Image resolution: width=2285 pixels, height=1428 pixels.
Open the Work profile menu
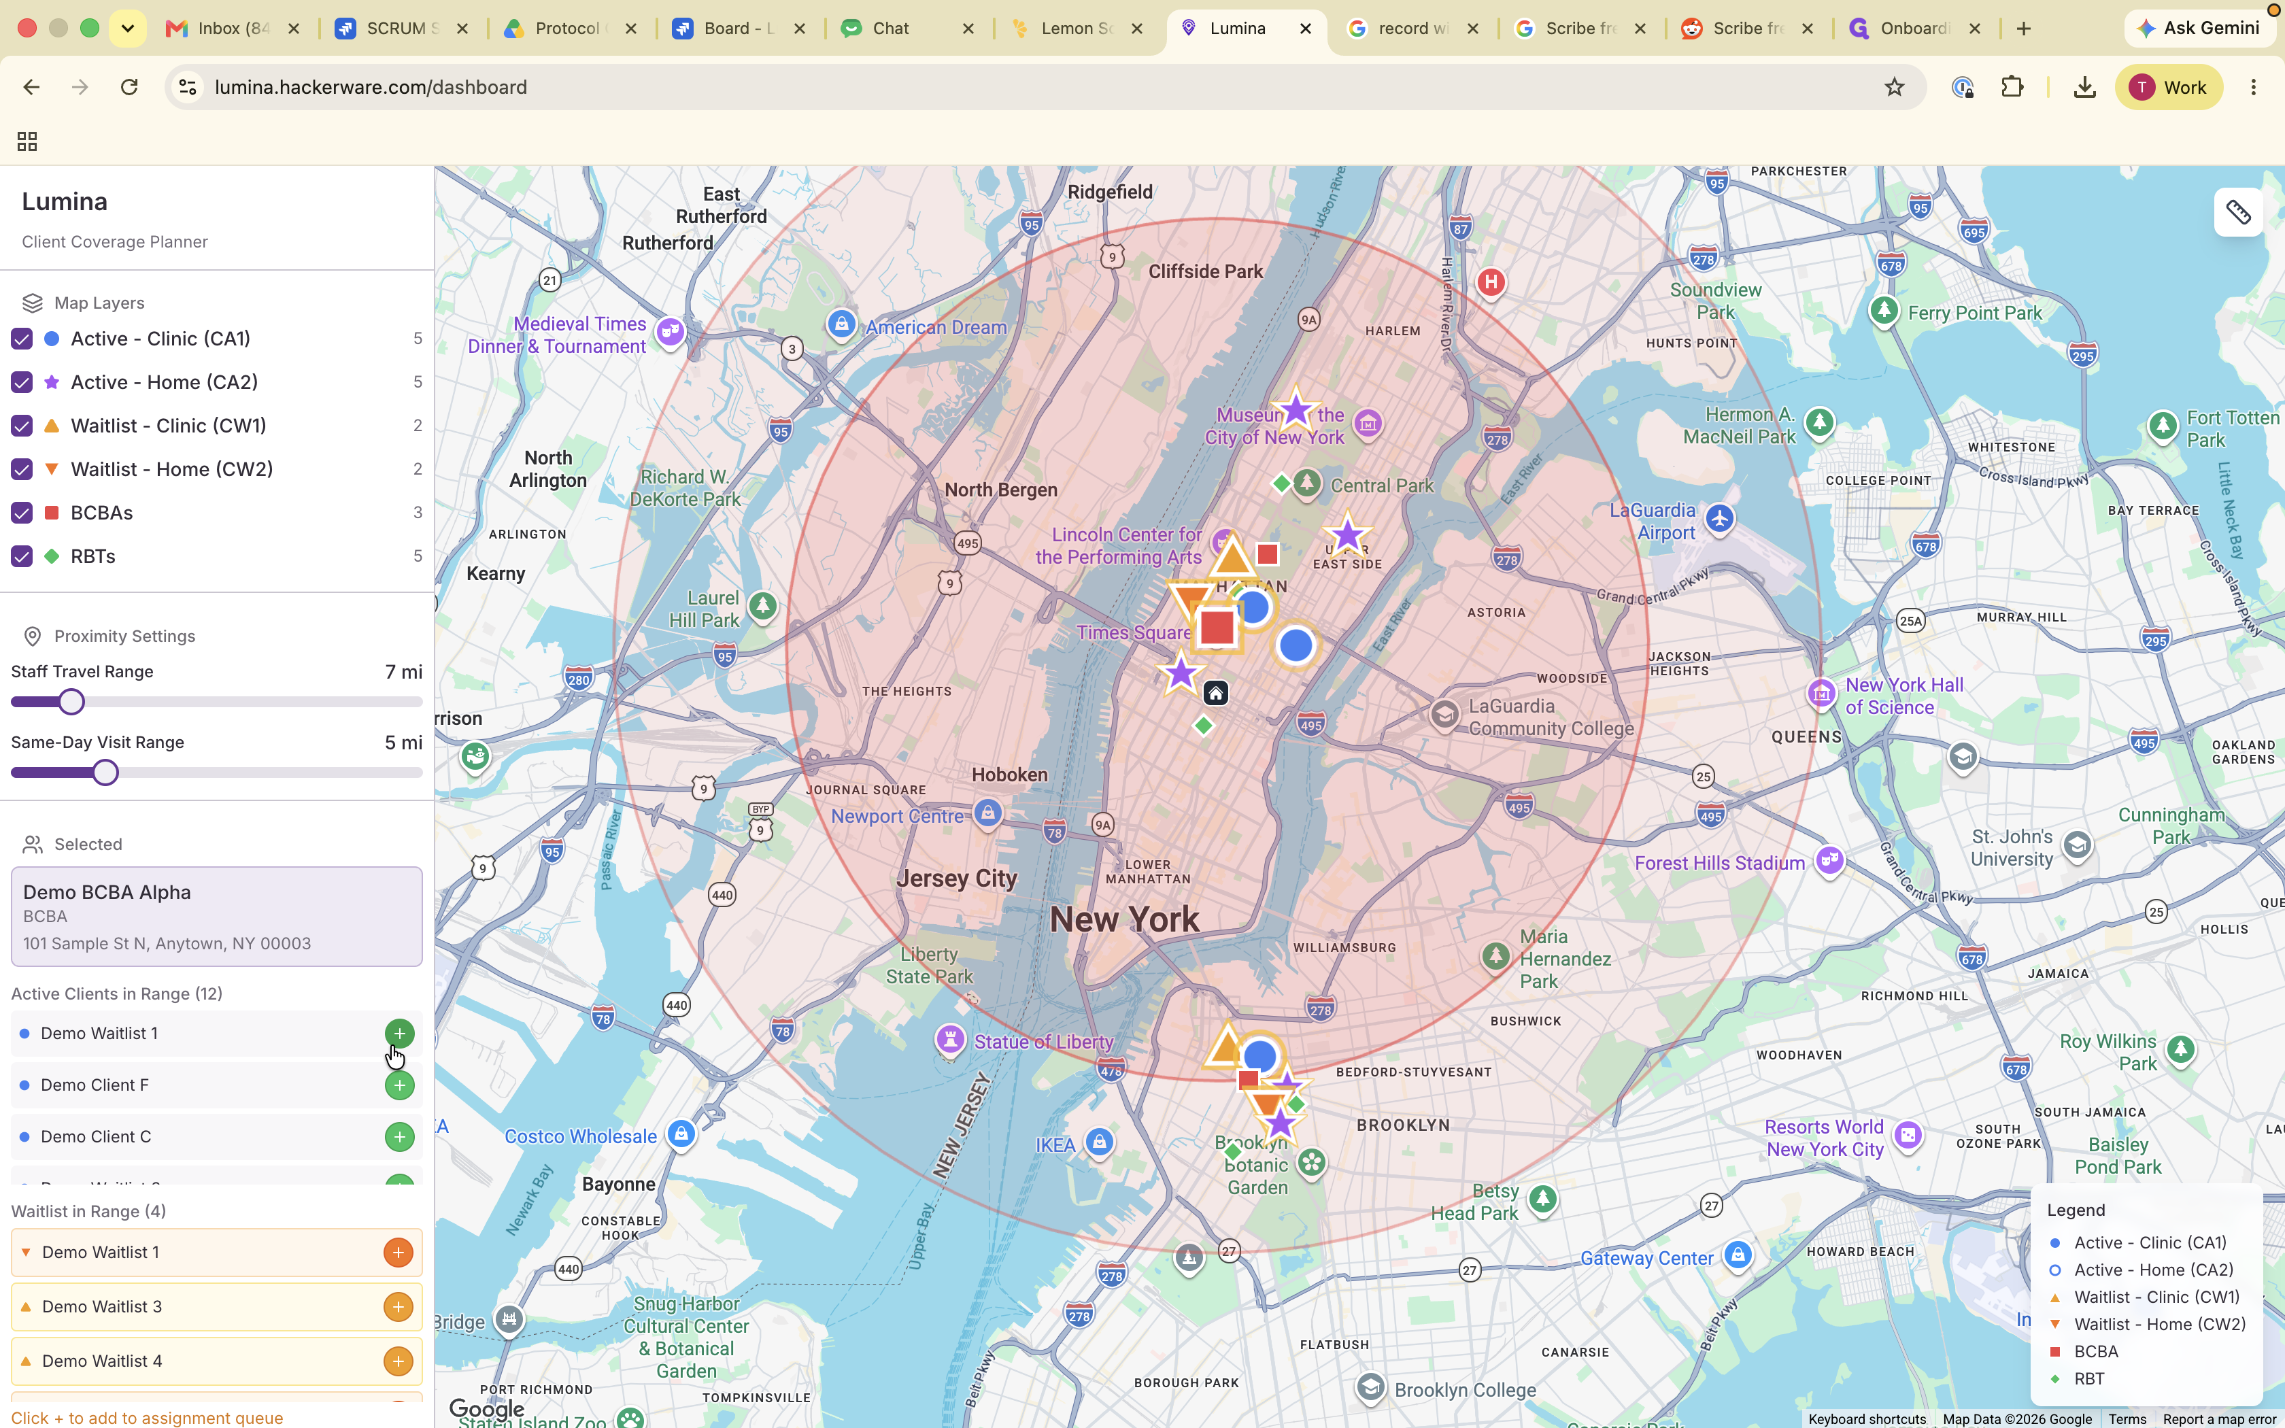2168,87
